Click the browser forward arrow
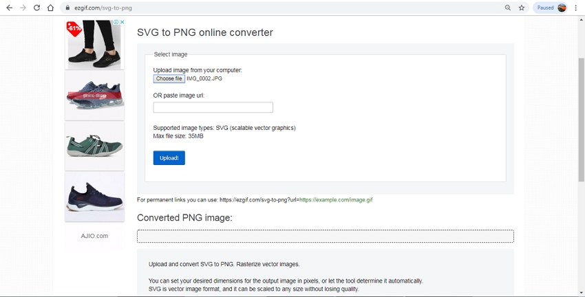585x297 pixels. click(x=23, y=8)
